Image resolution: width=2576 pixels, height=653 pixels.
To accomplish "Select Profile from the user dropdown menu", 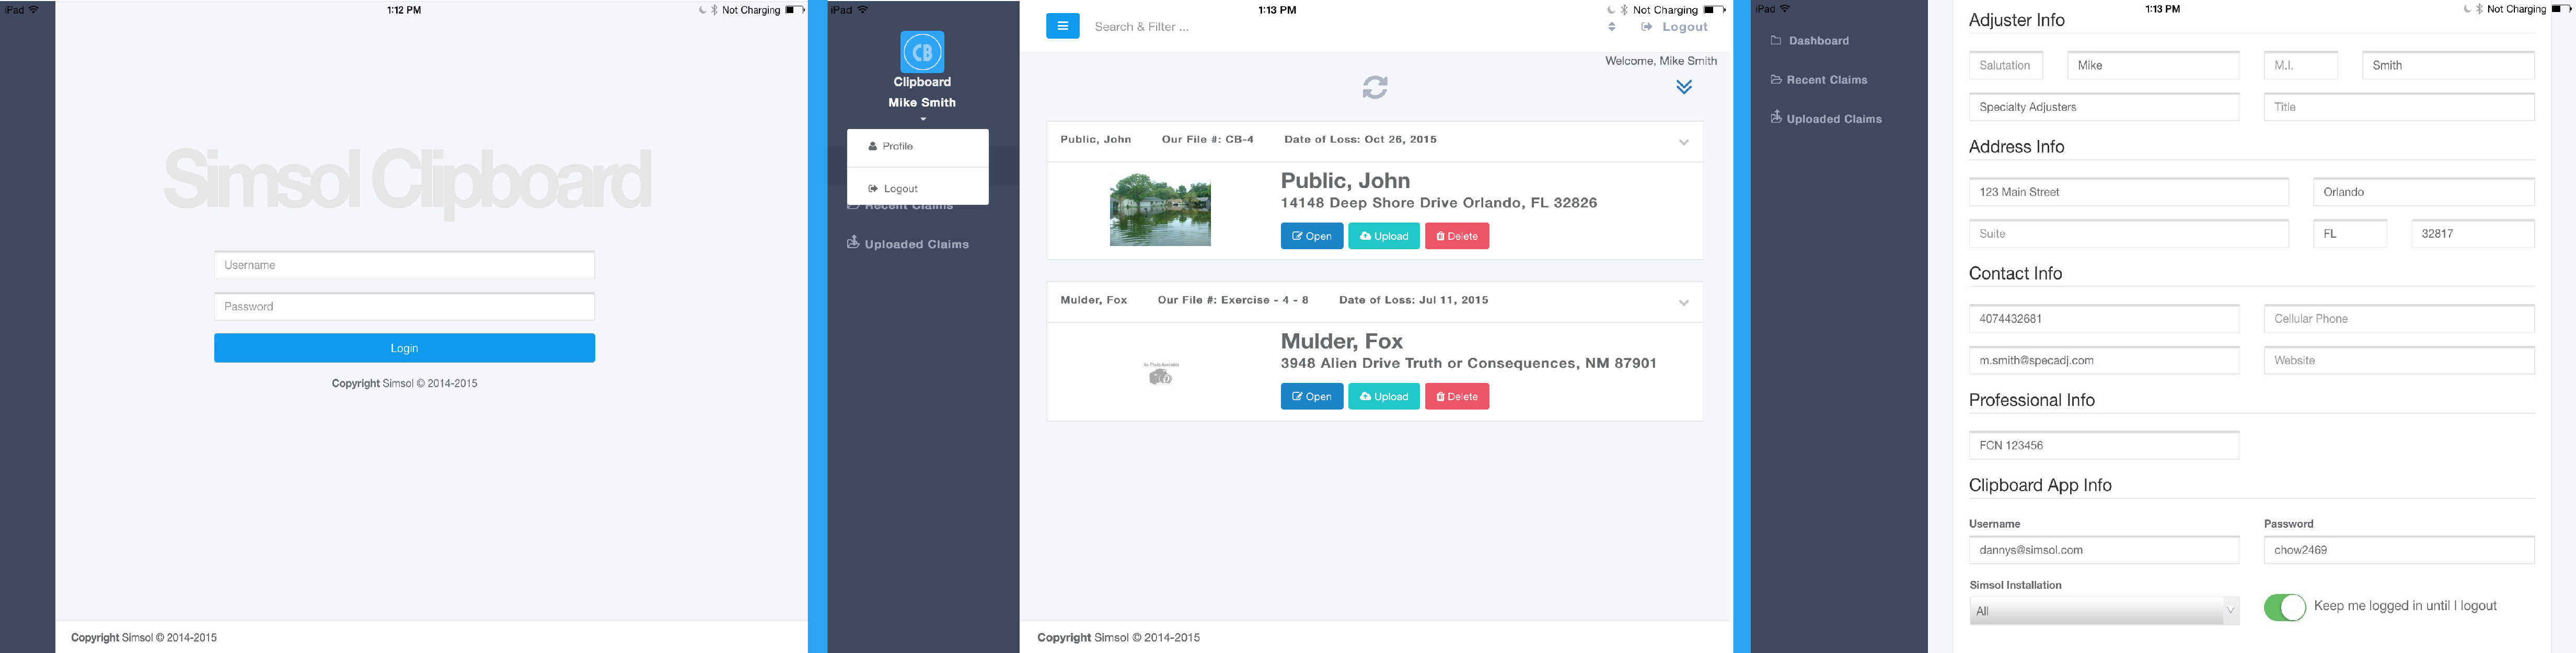I will (x=917, y=146).
